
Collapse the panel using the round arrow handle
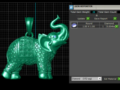97,15
